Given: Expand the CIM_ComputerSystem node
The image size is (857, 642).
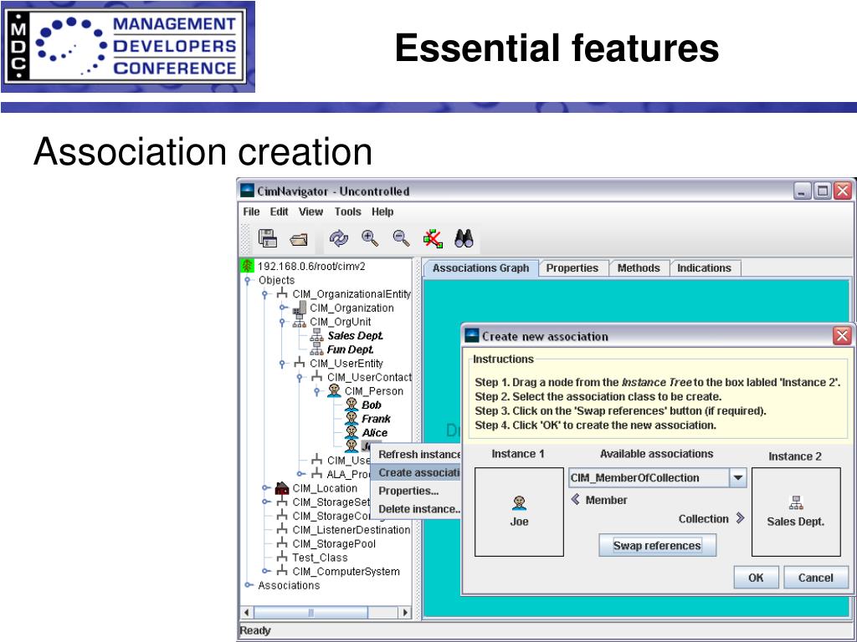Looking at the screenshot, I should (x=265, y=572).
